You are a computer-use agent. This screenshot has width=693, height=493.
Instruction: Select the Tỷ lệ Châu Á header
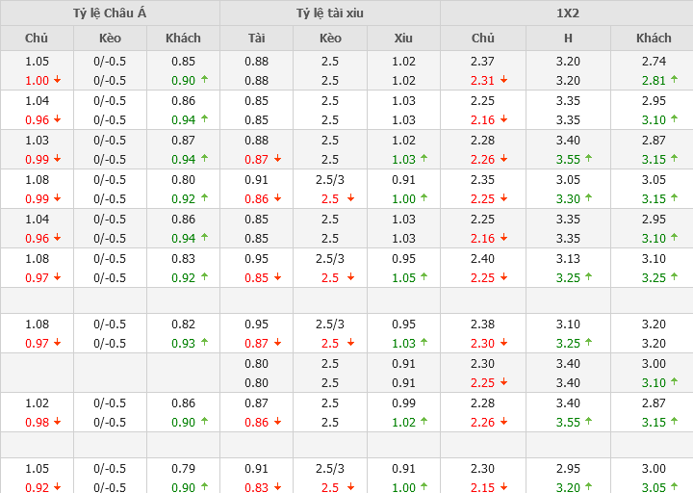point(110,13)
